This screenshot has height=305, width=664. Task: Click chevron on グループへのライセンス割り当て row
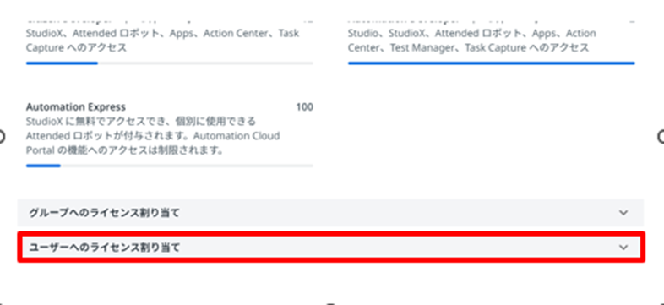[x=623, y=213]
